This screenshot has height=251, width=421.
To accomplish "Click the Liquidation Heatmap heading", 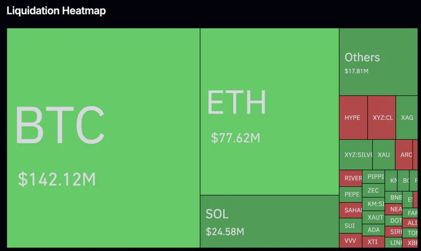I will point(56,11).
